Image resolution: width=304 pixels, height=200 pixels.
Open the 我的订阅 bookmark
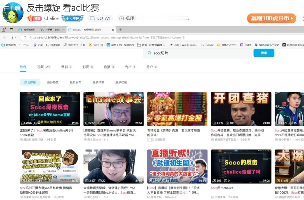[x=96, y=45]
